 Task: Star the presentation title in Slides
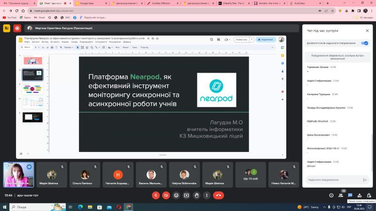148,38
